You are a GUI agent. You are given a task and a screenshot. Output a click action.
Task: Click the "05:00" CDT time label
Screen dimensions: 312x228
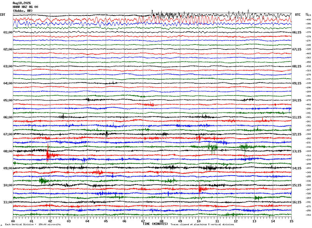[x=8, y=100]
